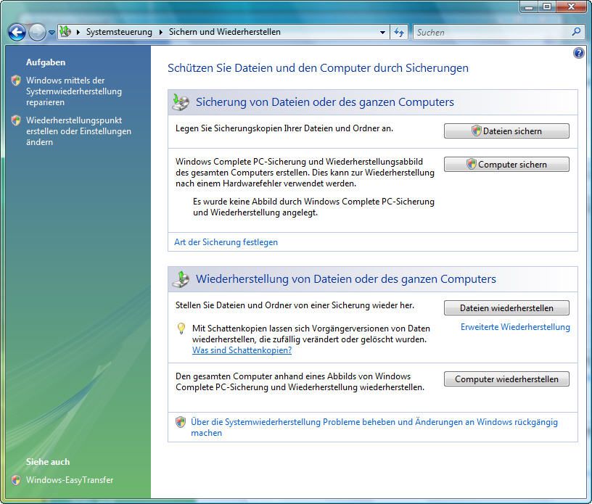Focus the Suchen search field

(491, 33)
